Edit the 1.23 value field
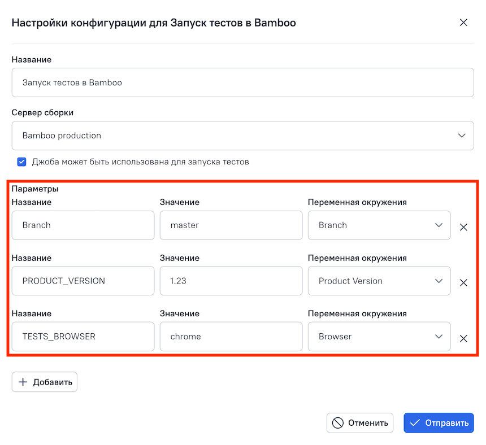 point(231,281)
